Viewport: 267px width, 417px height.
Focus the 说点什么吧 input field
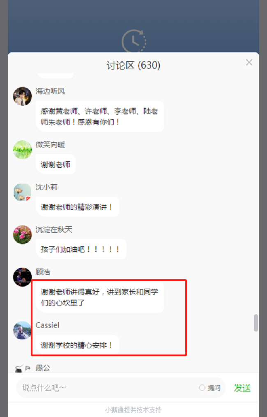coord(106,388)
